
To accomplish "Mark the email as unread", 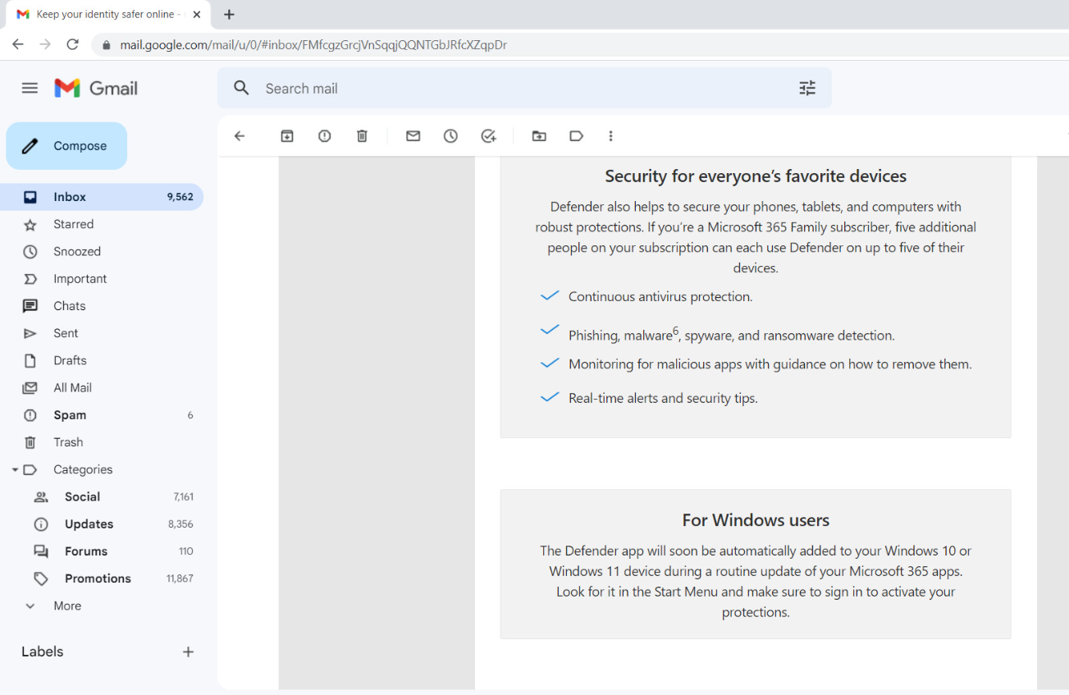I will click(413, 136).
